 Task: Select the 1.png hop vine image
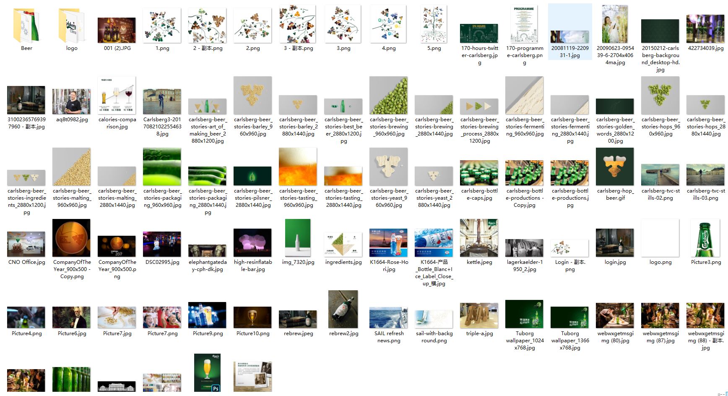pos(162,26)
